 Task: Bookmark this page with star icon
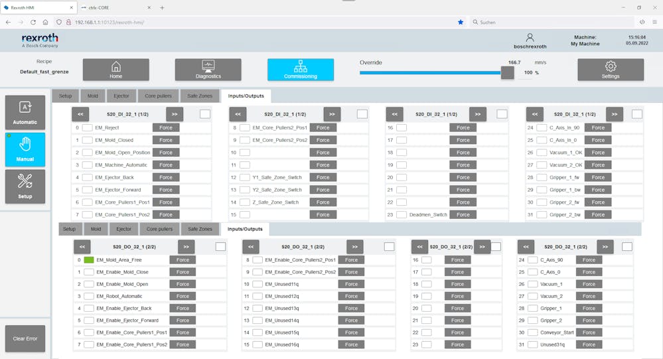pyautogui.click(x=461, y=22)
